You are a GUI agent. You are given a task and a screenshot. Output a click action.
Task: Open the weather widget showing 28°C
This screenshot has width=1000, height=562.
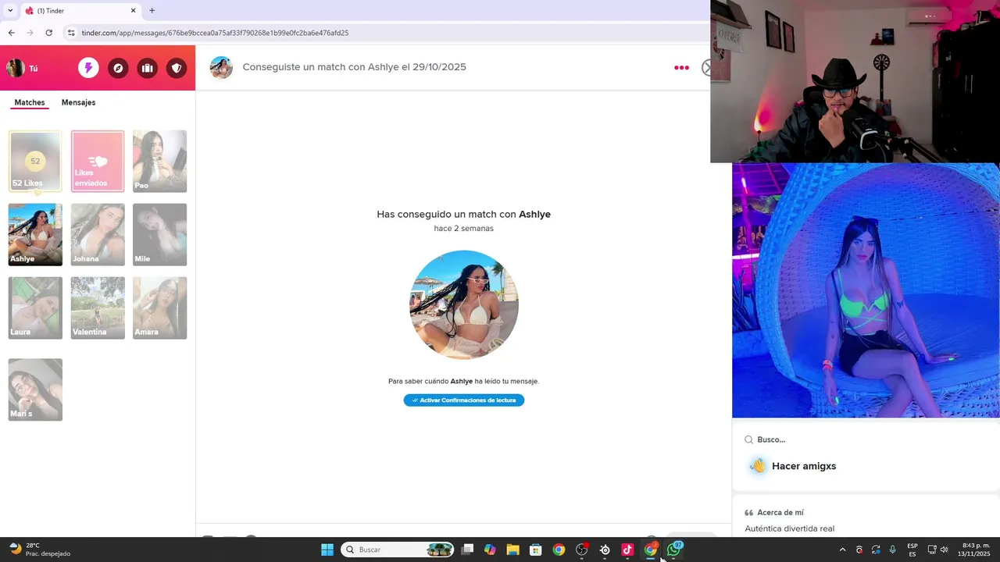(39, 550)
